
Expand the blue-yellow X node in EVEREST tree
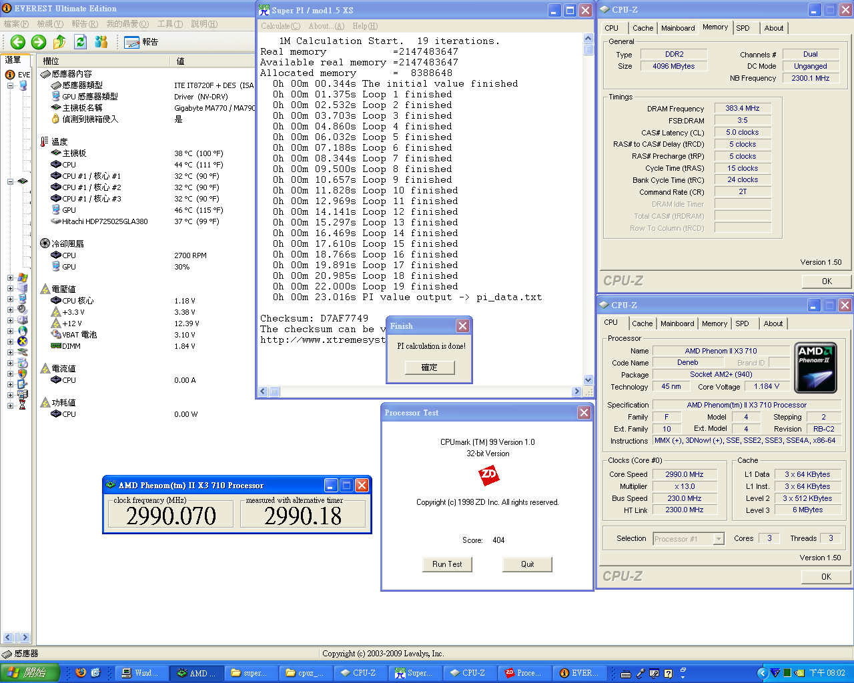11,341
